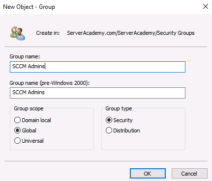The width and height of the screenshot is (212, 181).
Task: Click the separator line below the group icon
Action: point(106,47)
